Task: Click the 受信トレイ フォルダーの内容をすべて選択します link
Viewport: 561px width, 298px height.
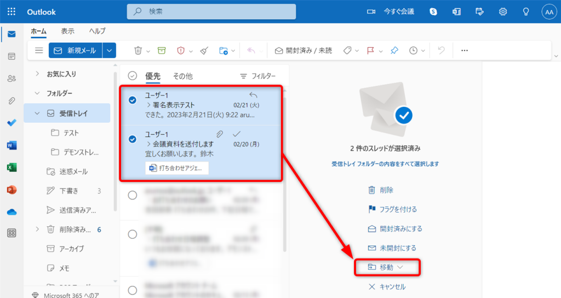Action: (x=385, y=164)
